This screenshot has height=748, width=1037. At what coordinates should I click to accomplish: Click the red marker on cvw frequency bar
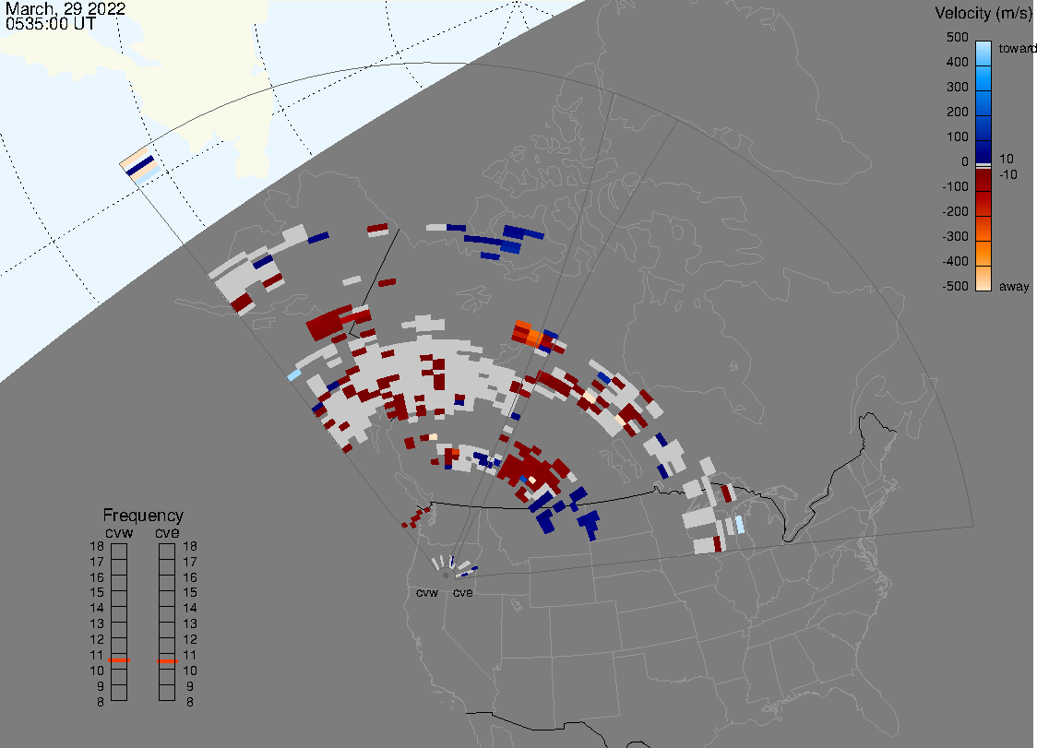point(119,660)
